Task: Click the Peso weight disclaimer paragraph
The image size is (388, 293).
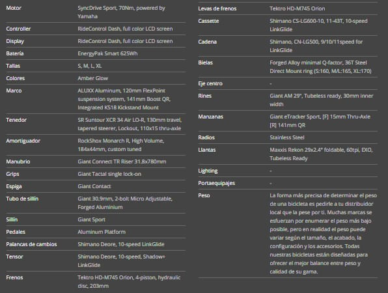Action: tap(323, 233)
